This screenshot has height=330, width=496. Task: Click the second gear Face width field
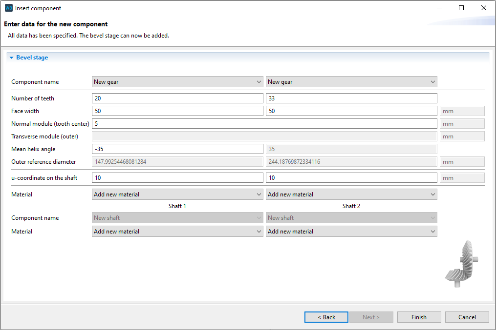[351, 111]
